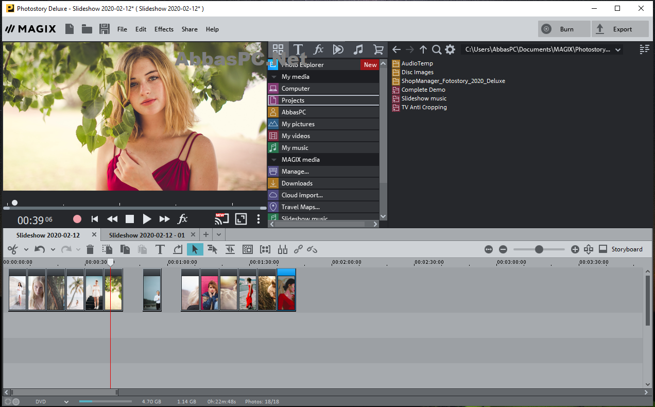Open the Share menu
The image size is (655, 407).
point(189,29)
